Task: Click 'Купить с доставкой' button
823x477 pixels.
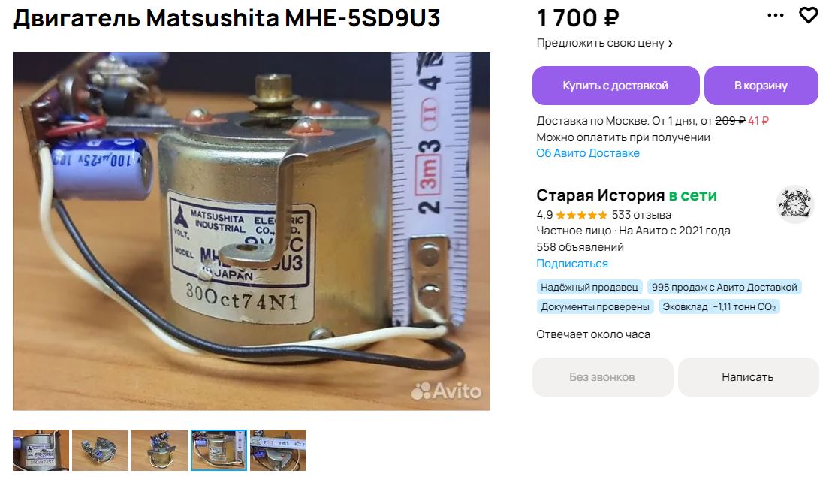Action: point(616,86)
